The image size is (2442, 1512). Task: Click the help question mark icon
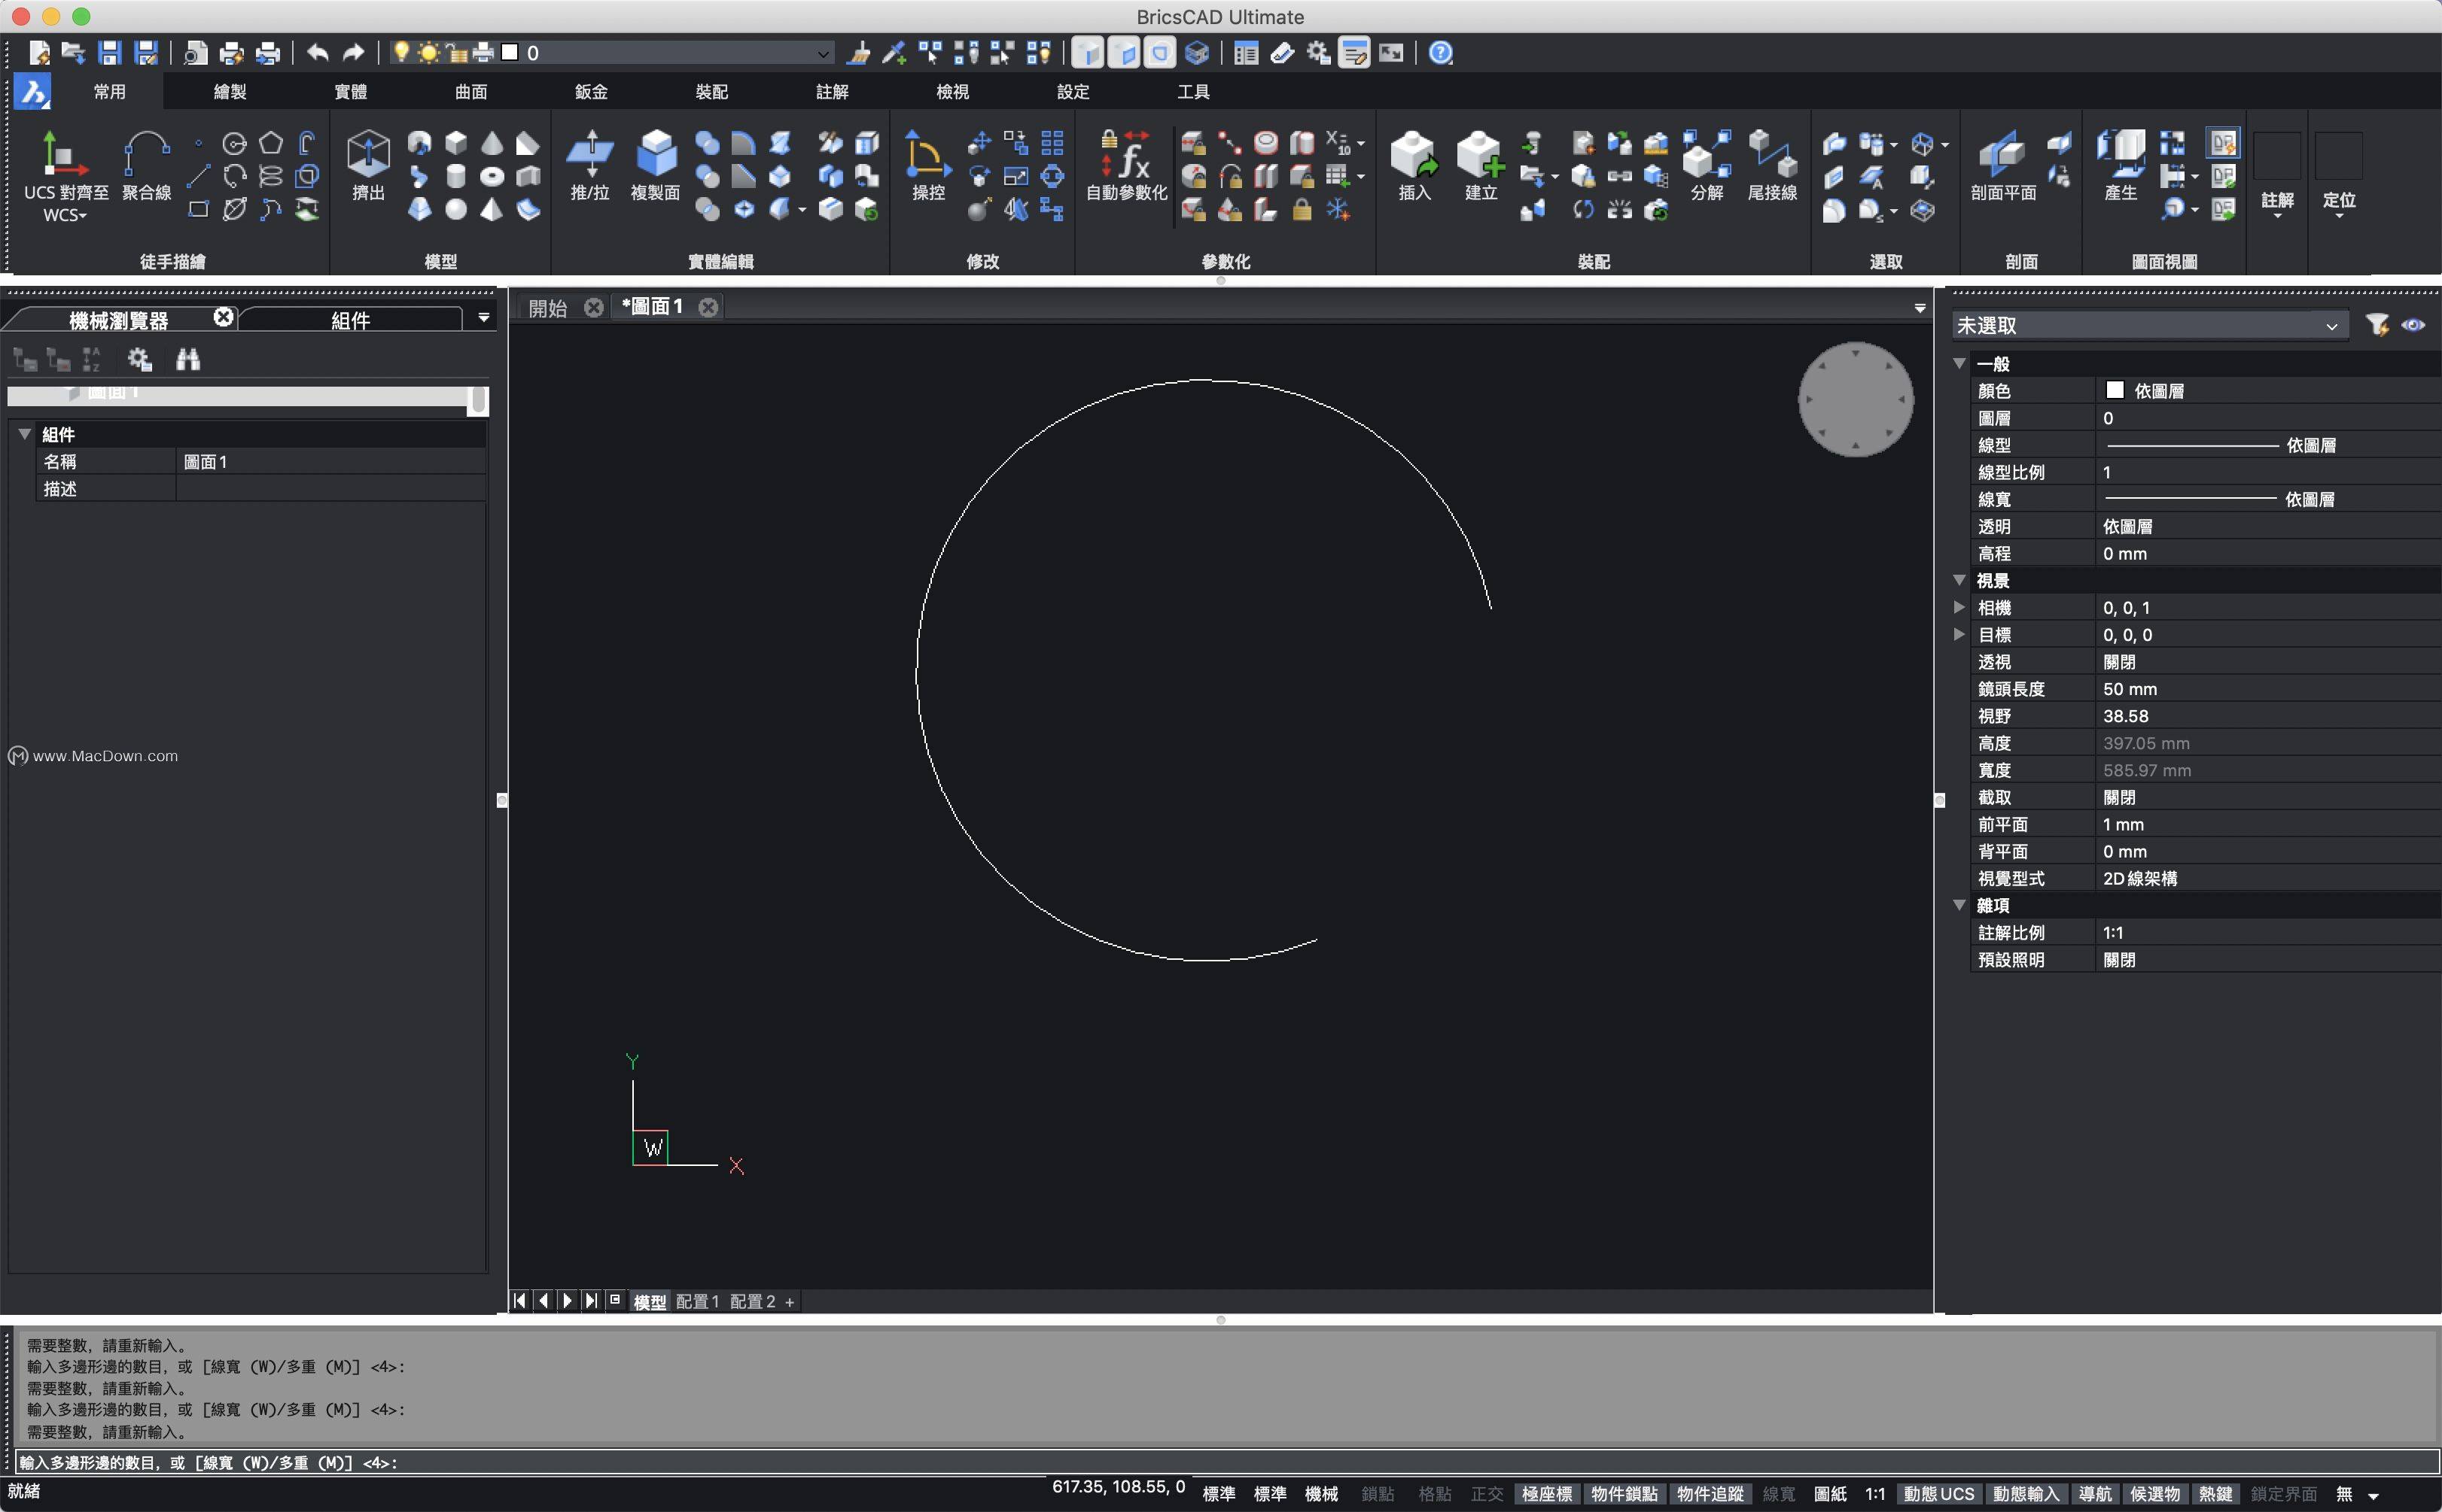1439,53
